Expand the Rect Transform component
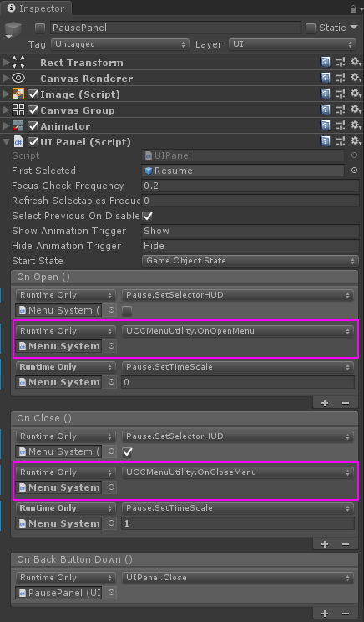 6,62
